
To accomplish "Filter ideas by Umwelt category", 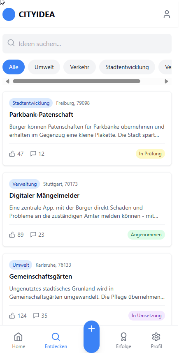I will 44,67.
